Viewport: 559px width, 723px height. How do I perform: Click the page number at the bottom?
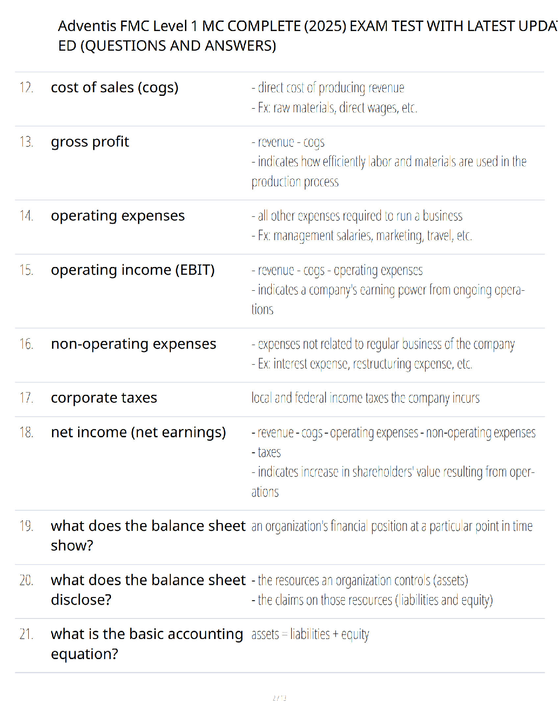coord(279,697)
